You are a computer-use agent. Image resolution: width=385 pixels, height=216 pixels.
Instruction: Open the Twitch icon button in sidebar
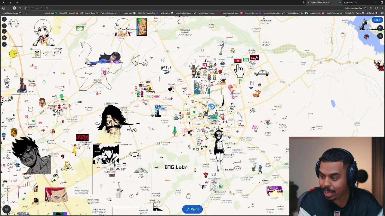click(4, 38)
